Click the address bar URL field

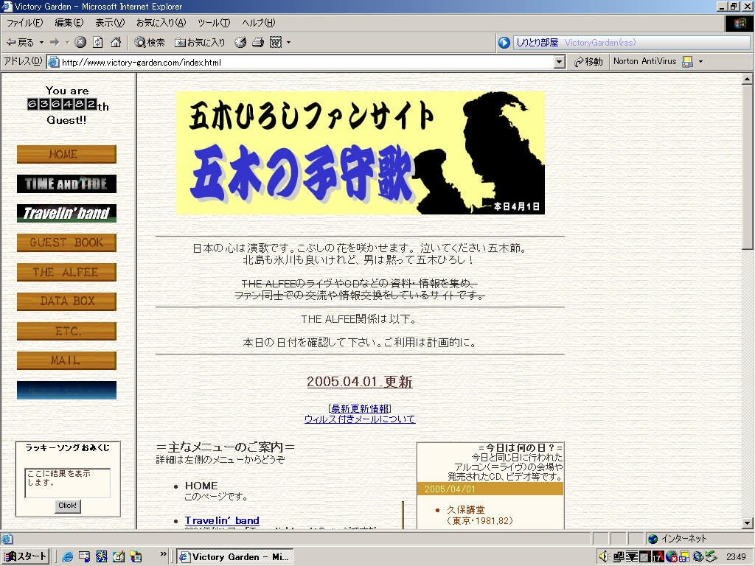[307, 62]
